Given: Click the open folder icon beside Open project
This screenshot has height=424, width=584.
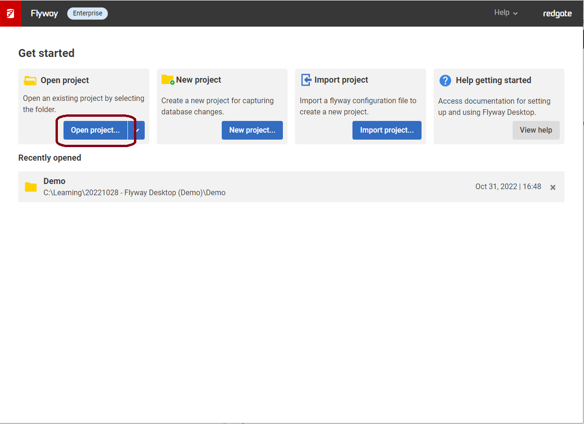Looking at the screenshot, I should pos(30,80).
